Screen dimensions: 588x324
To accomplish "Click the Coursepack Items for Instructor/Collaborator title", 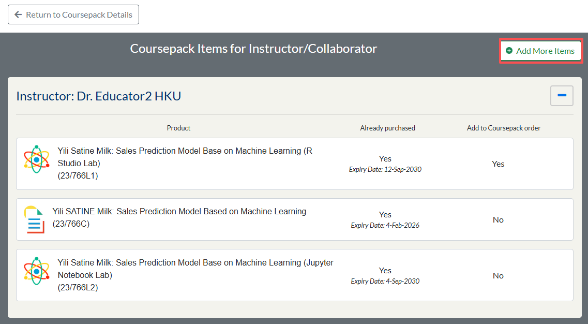I will point(253,49).
